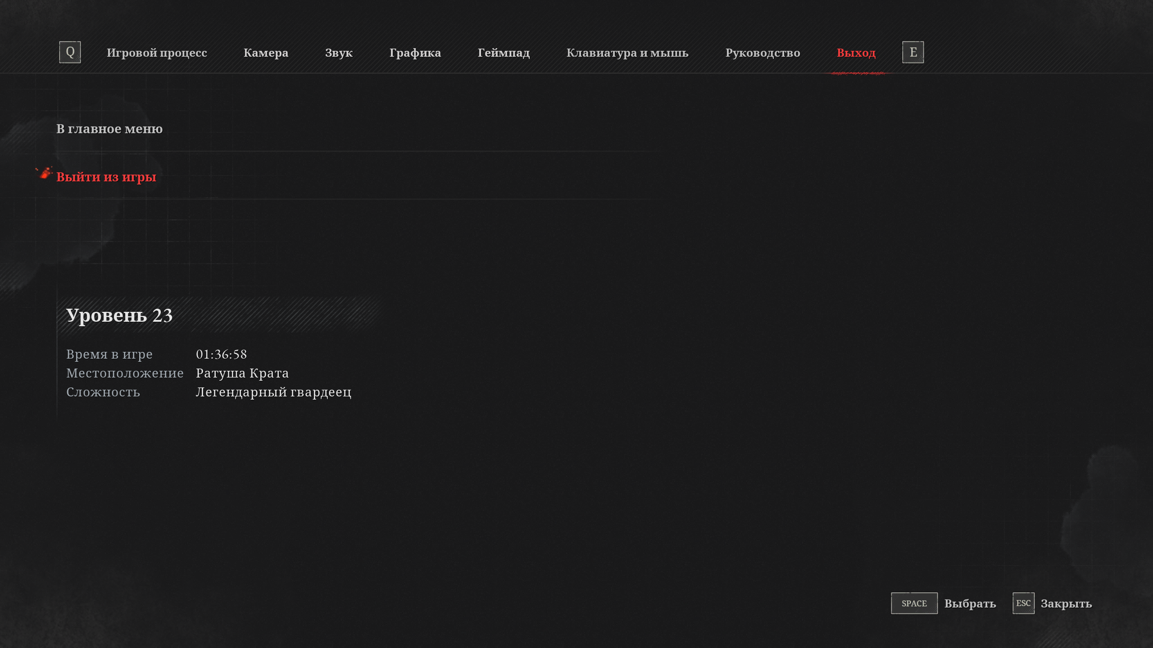
Task: Go to the Графика tab
Action: [415, 53]
